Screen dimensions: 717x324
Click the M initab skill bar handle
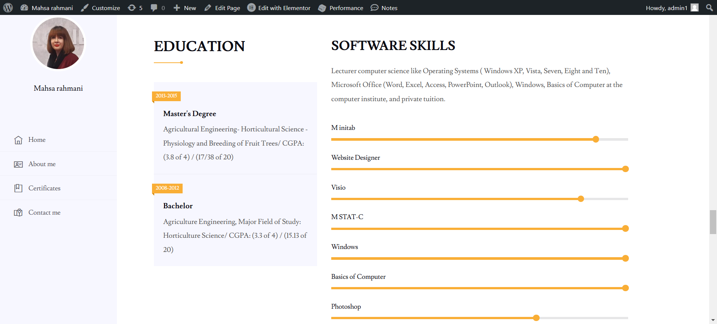click(596, 139)
